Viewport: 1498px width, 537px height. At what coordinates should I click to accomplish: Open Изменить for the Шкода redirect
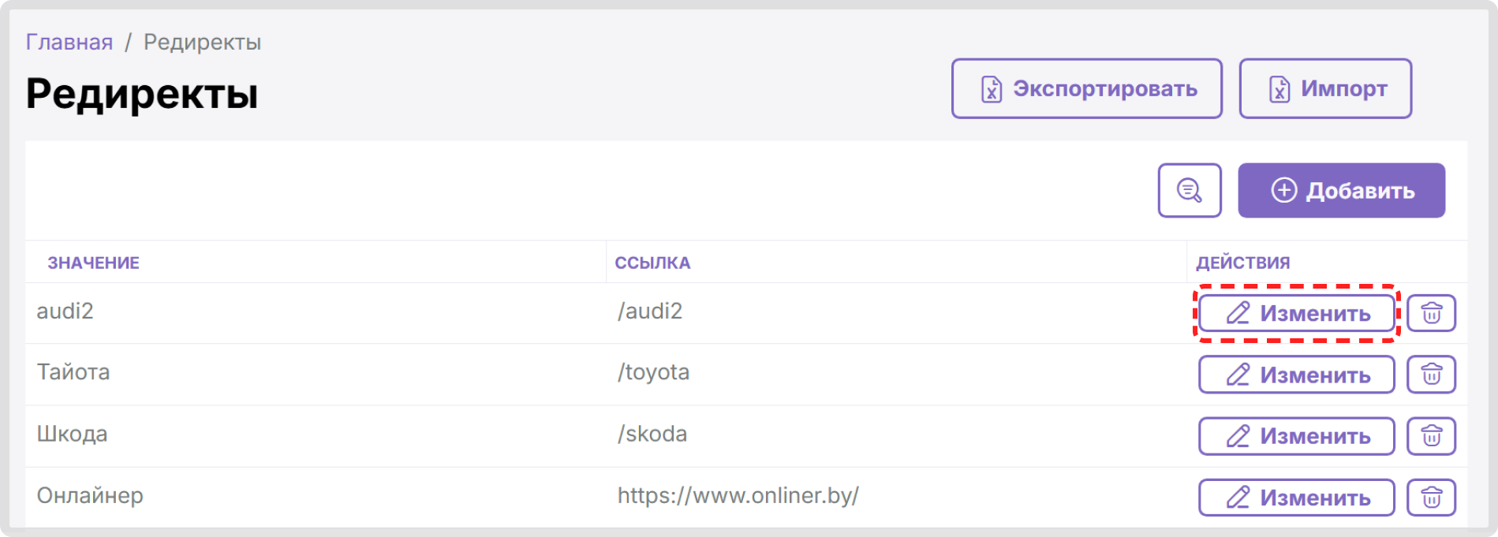point(1296,436)
